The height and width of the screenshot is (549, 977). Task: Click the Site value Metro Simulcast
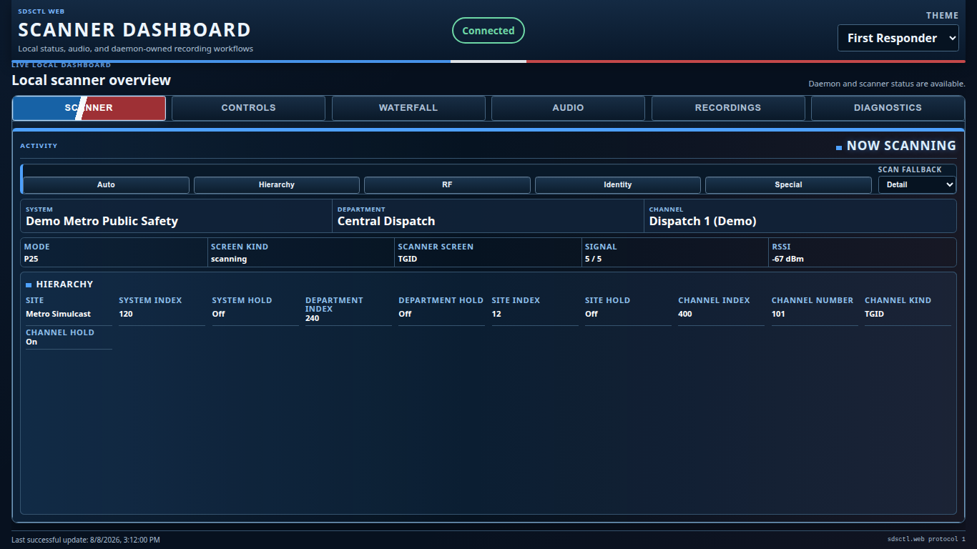(x=58, y=314)
